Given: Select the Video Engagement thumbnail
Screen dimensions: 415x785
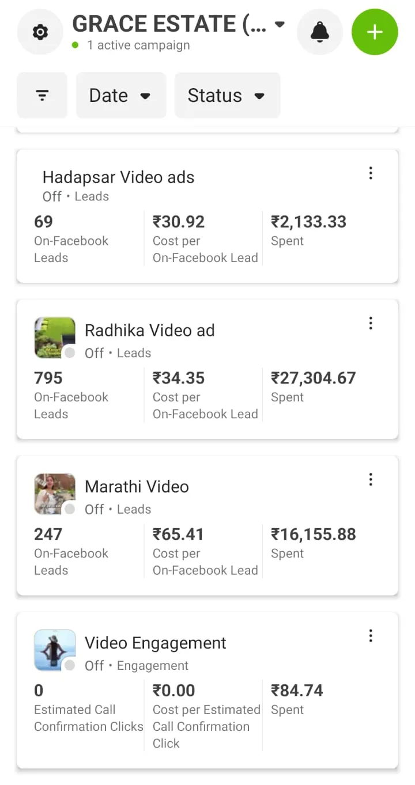Looking at the screenshot, I should point(54,649).
